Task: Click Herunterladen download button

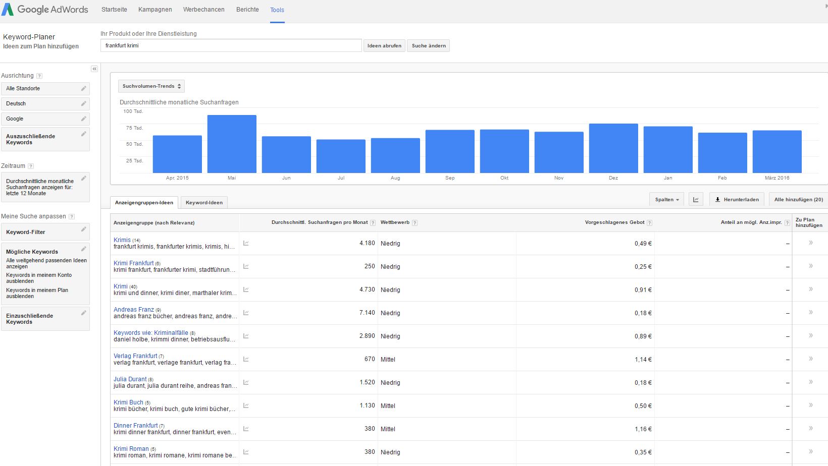Action: pyautogui.click(x=737, y=200)
